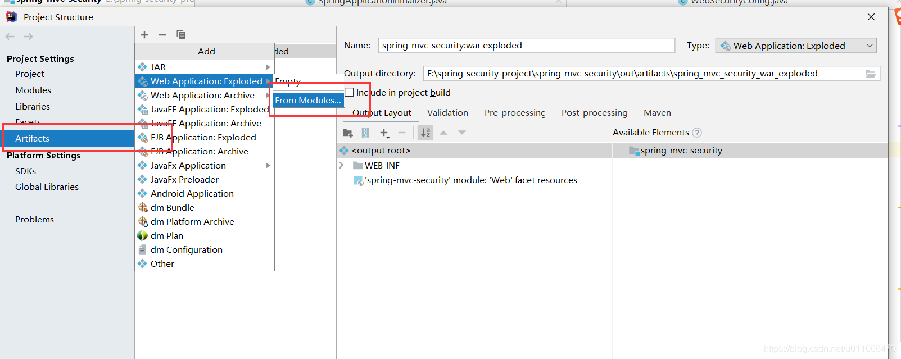901x359 pixels.
Task: Open Project in Project Settings
Action: (x=30, y=74)
